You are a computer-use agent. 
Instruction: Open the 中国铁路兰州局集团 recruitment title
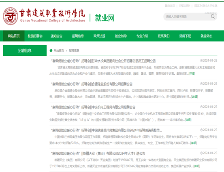tap(107, 130)
